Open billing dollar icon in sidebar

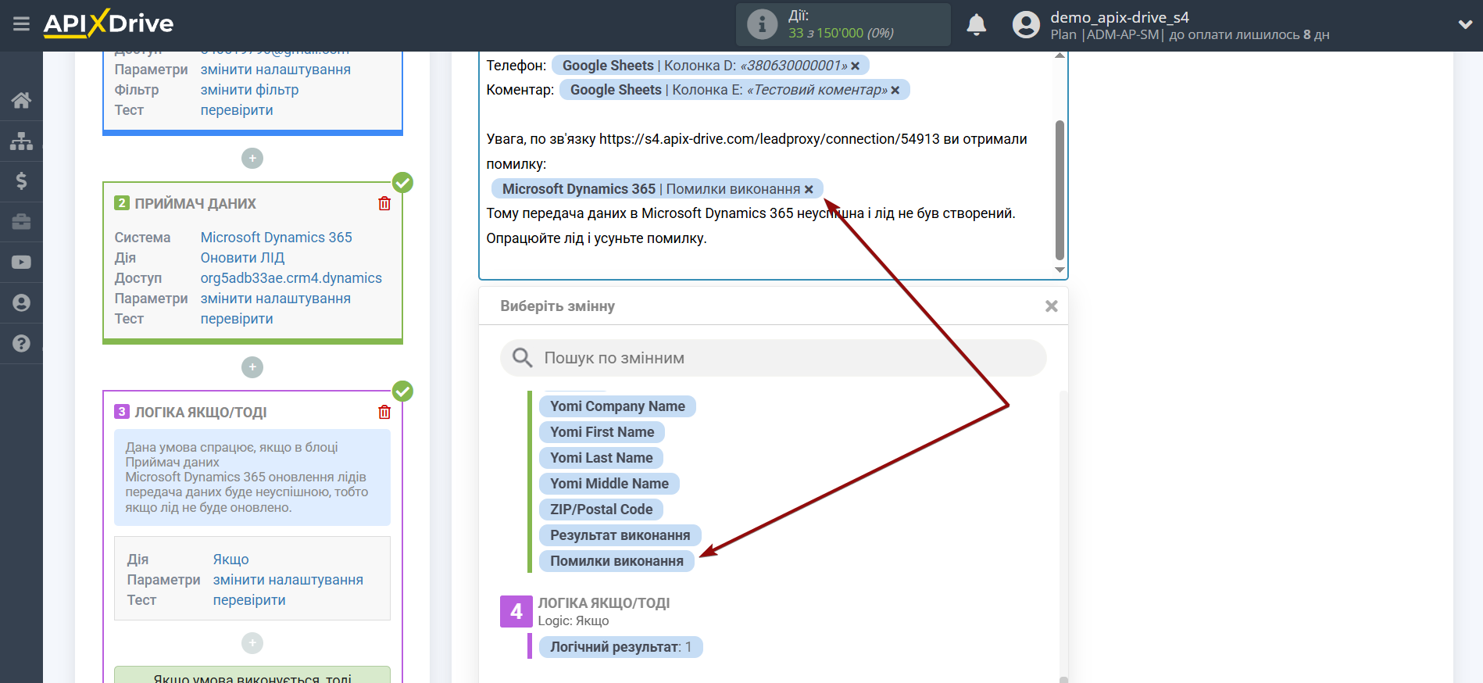coord(21,181)
